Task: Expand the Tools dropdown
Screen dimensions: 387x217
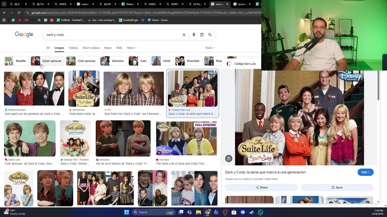Action: (210, 48)
